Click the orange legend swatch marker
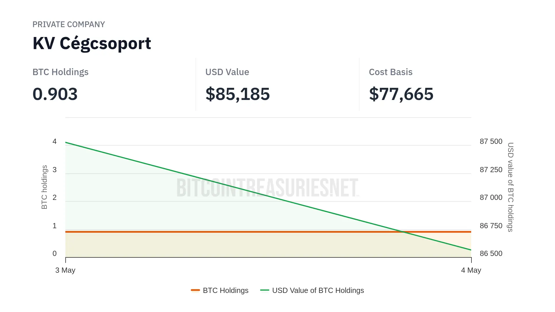This screenshot has height=312, width=555. 195,290
